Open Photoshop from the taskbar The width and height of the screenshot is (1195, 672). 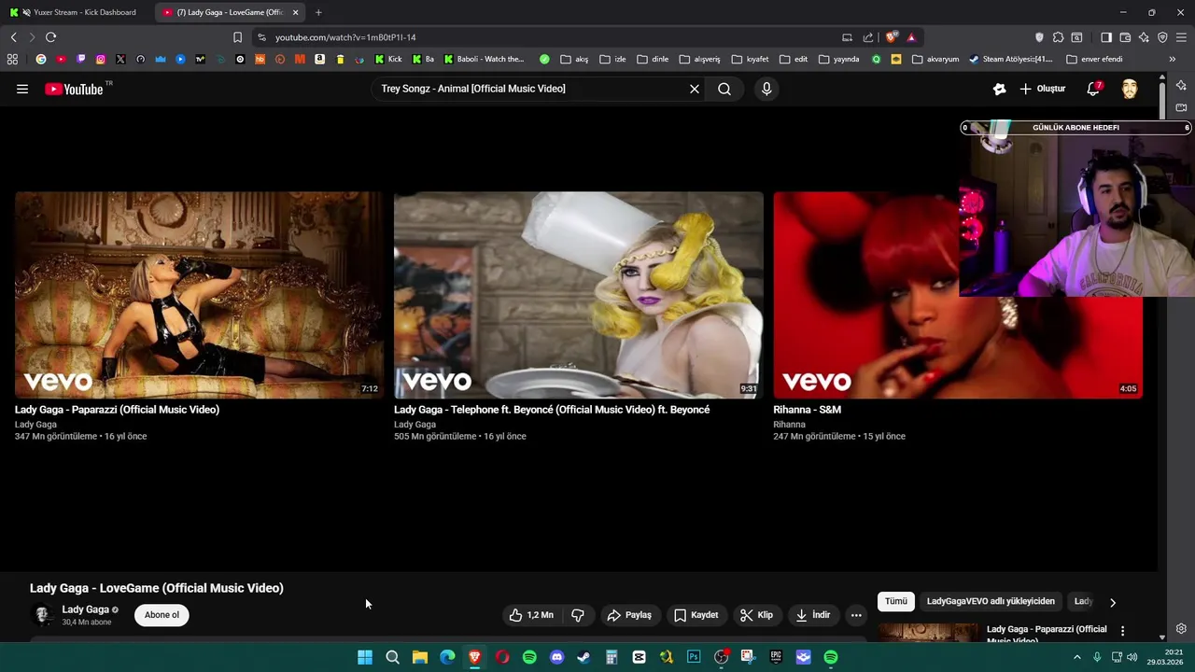click(x=694, y=657)
